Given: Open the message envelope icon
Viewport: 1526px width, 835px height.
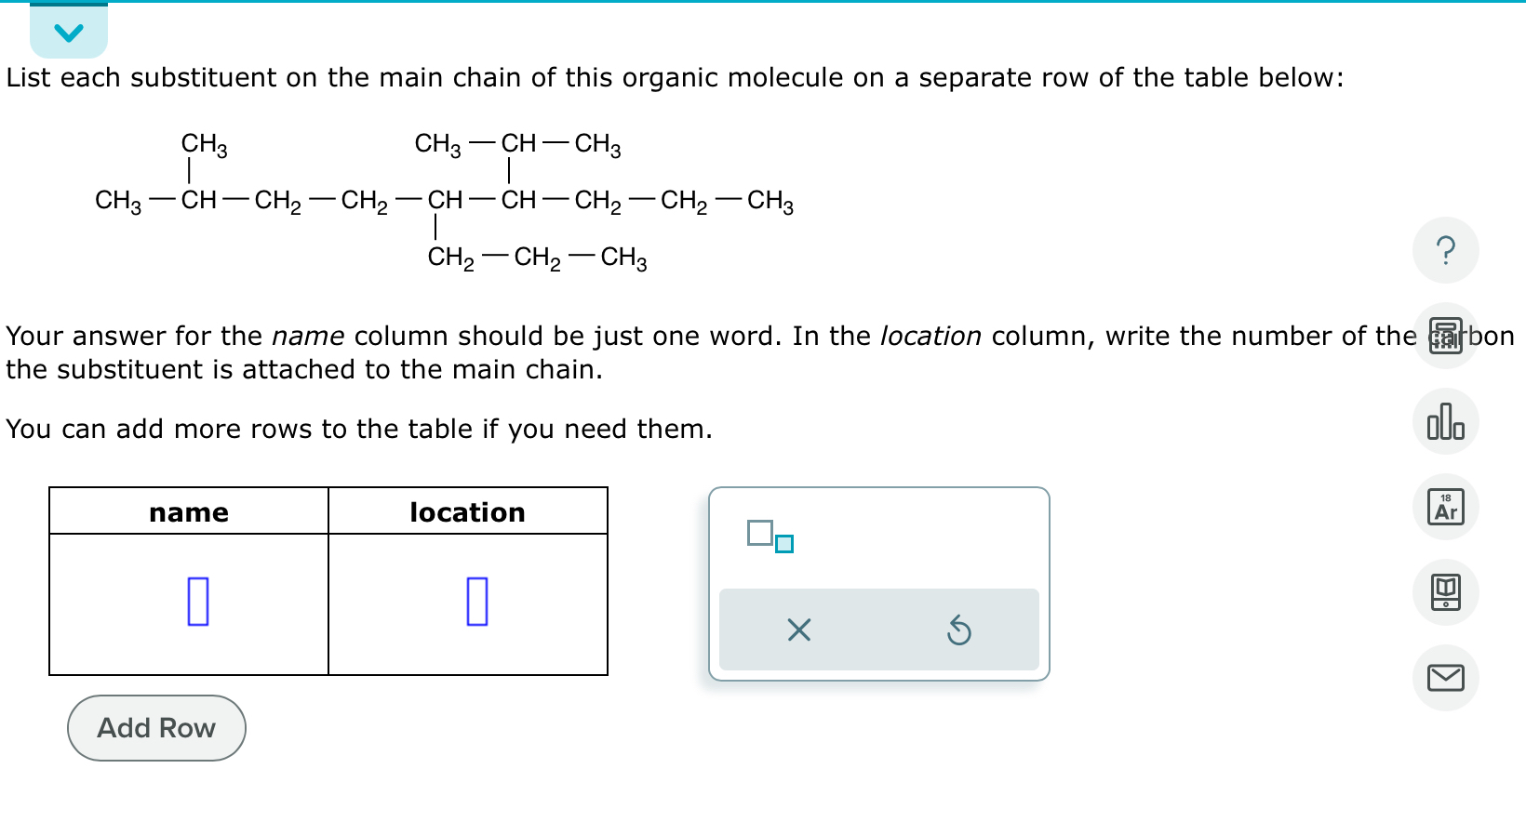Looking at the screenshot, I should tap(1445, 678).
